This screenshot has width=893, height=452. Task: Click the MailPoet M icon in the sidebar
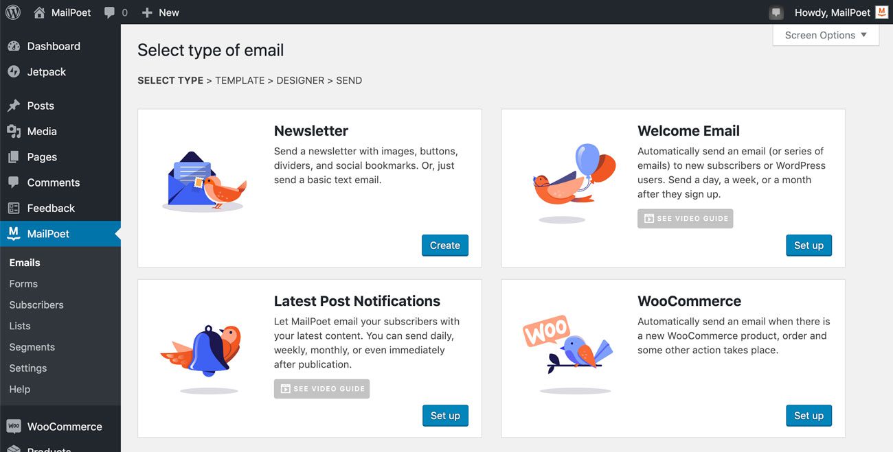click(x=15, y=233)
